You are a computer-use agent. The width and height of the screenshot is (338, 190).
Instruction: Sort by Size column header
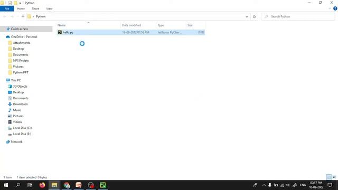(x=190, y=25)
